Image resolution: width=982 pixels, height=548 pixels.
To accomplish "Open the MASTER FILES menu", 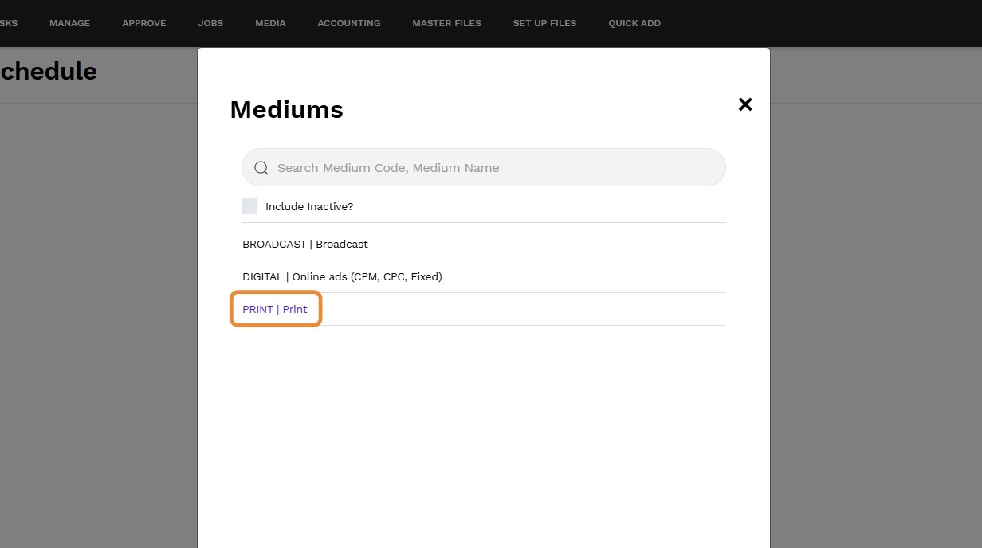I will 446,23.
